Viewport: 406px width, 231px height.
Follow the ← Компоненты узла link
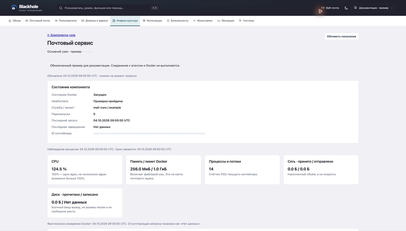tap(61, 35)
